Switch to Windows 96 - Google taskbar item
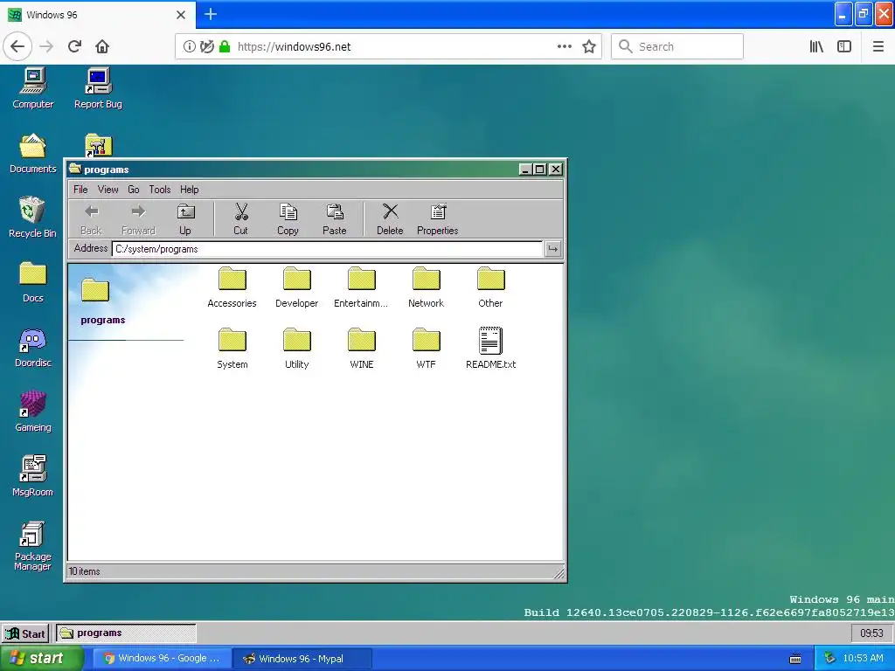 tap(162, 659)
